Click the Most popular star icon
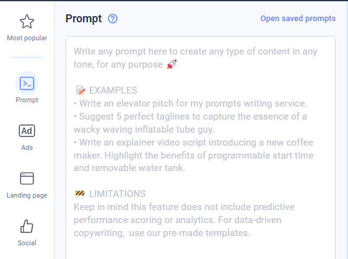Viewport: 348px width, 259px height. point(27,22)
